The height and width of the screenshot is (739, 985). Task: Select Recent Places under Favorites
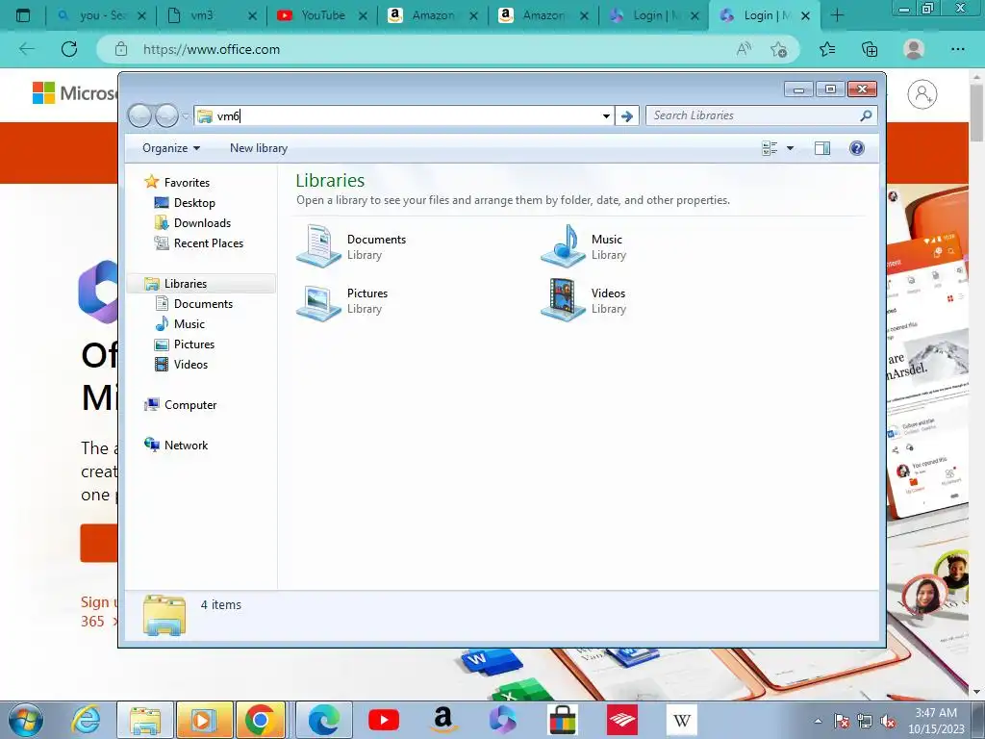[x=208, y=243]
